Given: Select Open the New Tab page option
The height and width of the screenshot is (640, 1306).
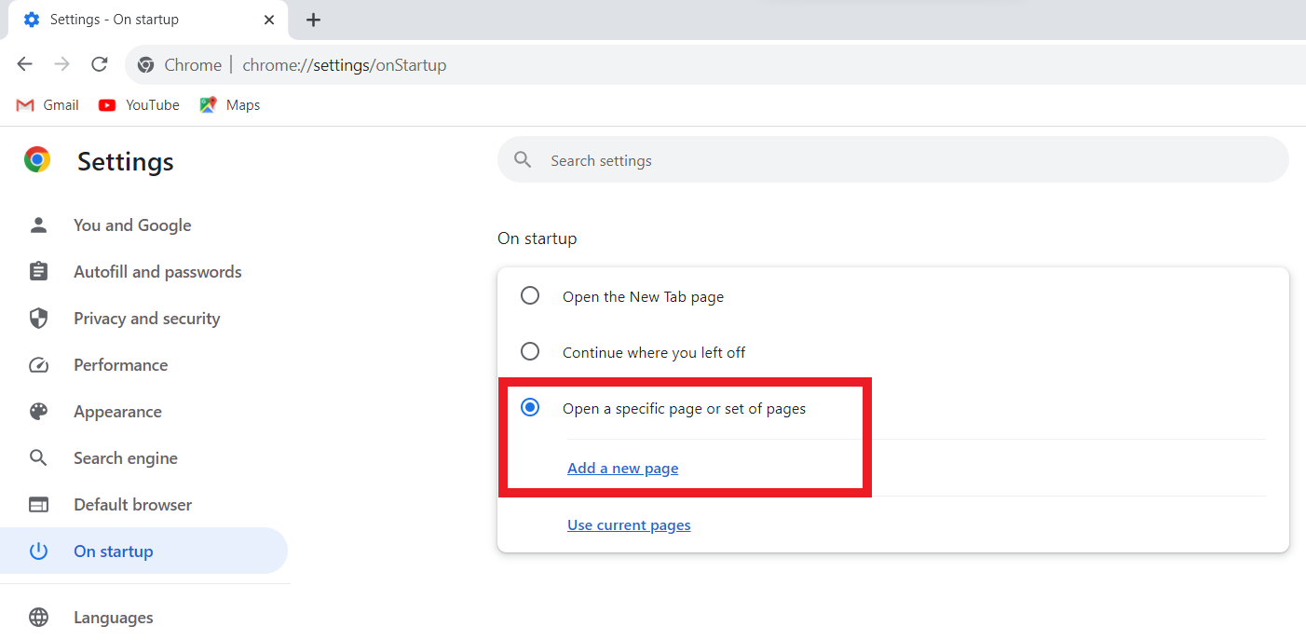Looking at the screenshot, I should coord(530,295).
